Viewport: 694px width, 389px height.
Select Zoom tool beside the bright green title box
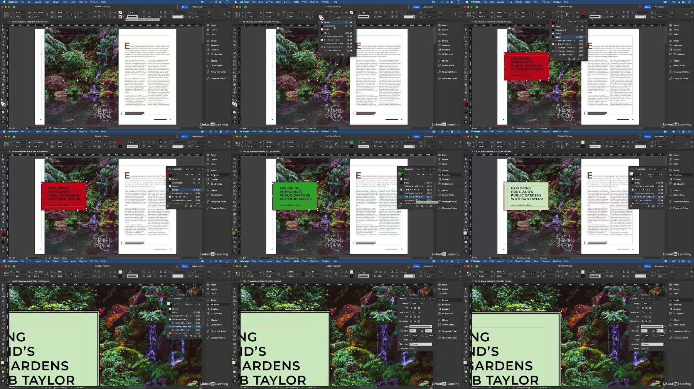click(x=234, y=225)
